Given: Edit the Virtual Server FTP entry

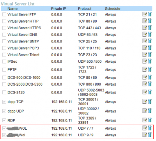Looking at the screenshot, I should click(144, 14).
